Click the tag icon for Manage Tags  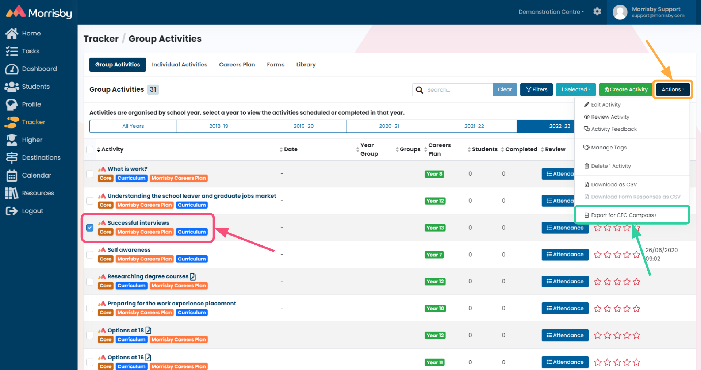pos(587,148)
